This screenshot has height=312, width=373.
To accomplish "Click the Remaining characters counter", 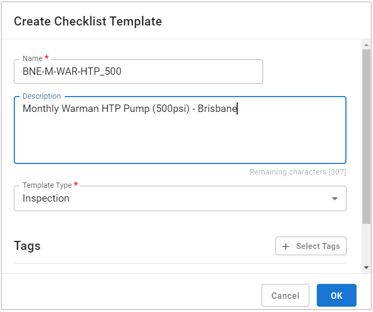I will click(298, 172).
